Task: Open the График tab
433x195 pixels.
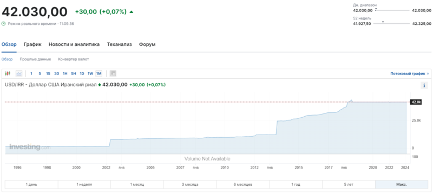Action: pyautogui.click(x=32, y=44)
